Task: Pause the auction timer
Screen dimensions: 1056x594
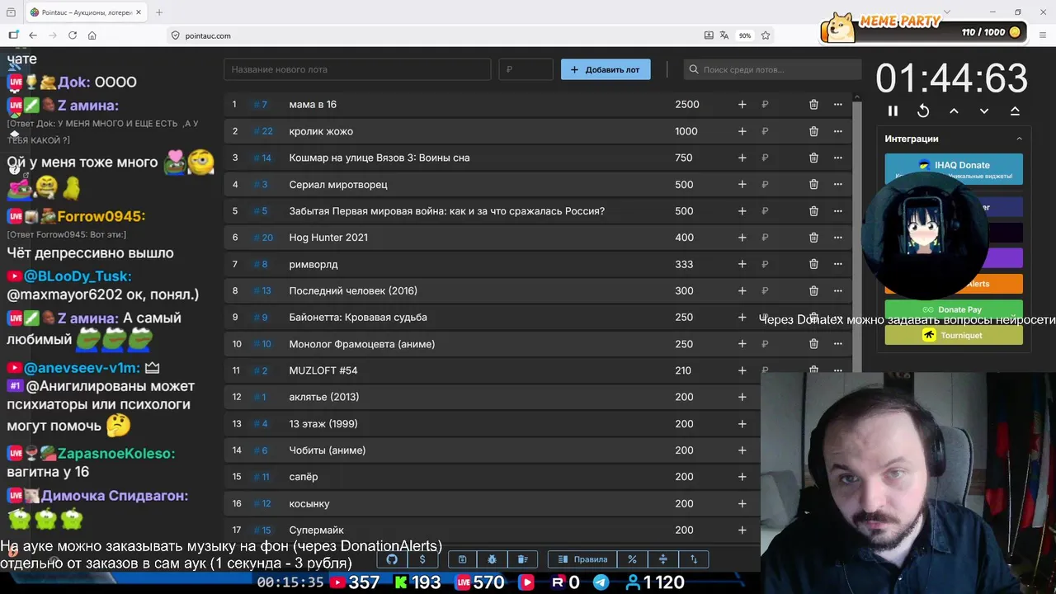Action: 893,111
